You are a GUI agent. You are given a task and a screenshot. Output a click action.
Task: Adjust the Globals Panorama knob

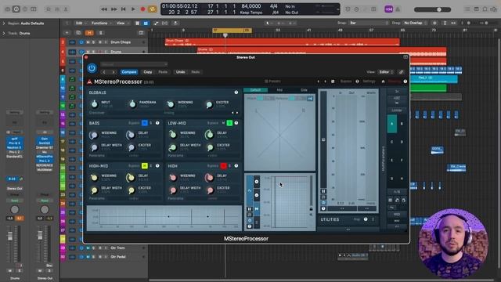pos(132,104)
